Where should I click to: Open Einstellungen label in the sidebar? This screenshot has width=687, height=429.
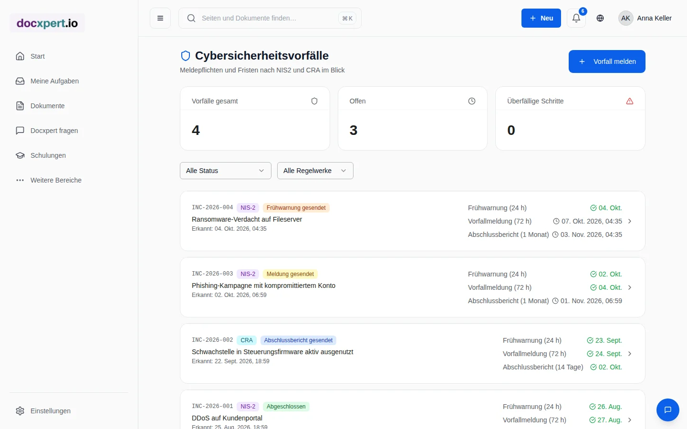(51, 411)
